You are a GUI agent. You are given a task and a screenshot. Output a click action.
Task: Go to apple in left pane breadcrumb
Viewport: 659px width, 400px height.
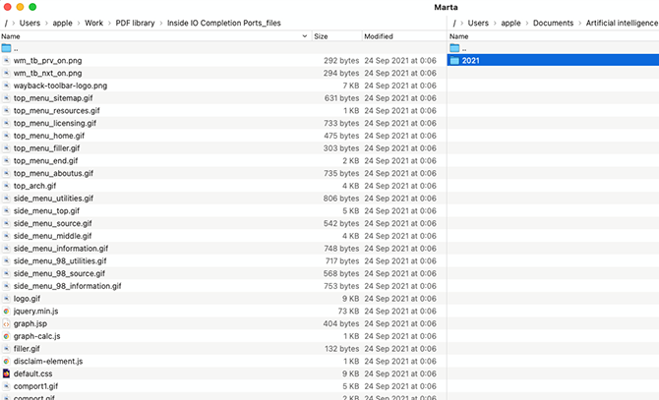(x=62, y=23)
